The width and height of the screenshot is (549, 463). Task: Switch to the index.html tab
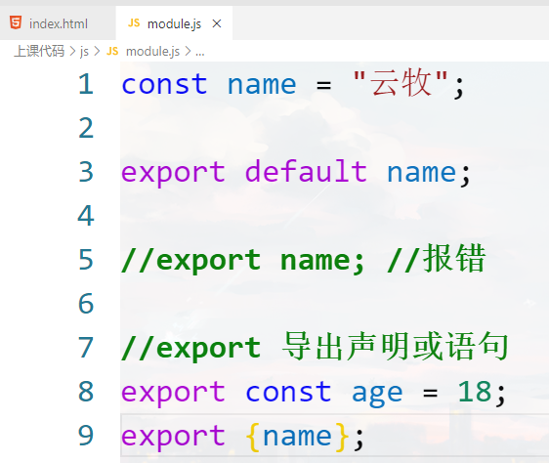coord(58,23)
